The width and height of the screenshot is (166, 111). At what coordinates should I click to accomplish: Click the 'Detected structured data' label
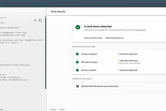tap(84, 46)
